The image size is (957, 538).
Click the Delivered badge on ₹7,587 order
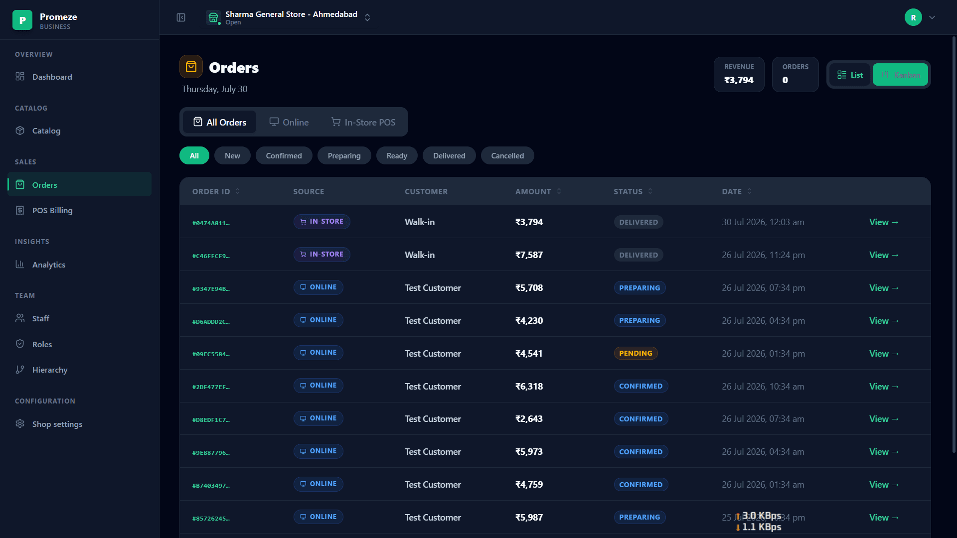(638, 255)
